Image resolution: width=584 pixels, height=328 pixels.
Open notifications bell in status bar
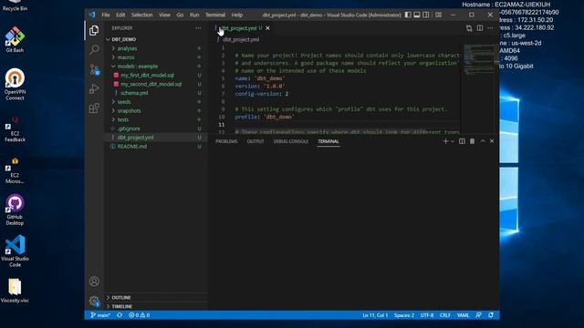coord(491,315)
